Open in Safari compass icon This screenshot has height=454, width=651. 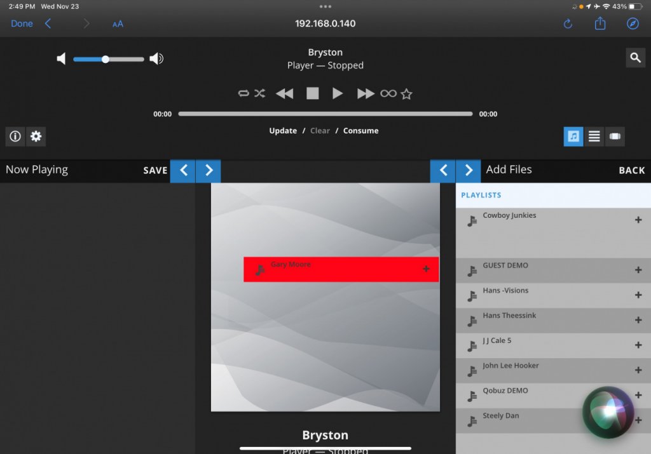[x=633, y=23]
